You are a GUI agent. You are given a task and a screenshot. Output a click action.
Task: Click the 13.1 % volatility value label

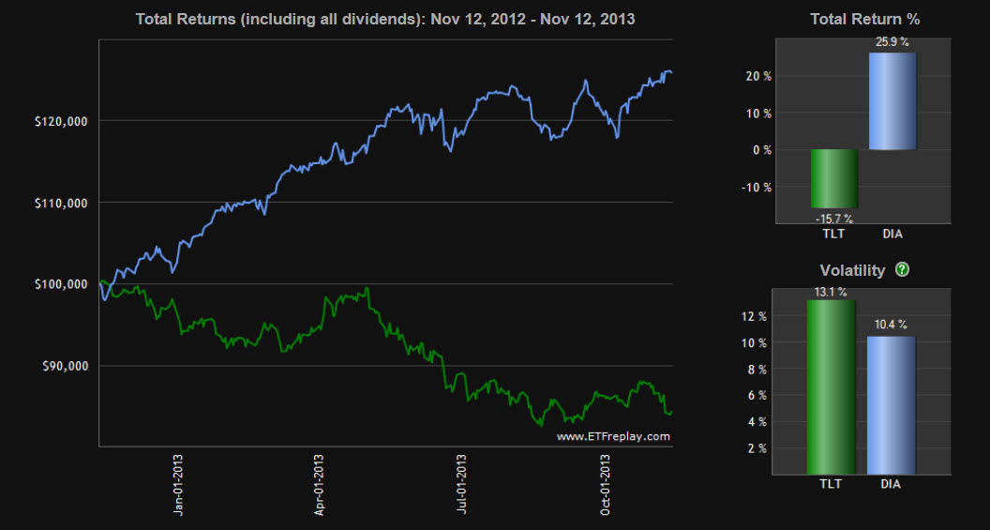tap(831, 291)
